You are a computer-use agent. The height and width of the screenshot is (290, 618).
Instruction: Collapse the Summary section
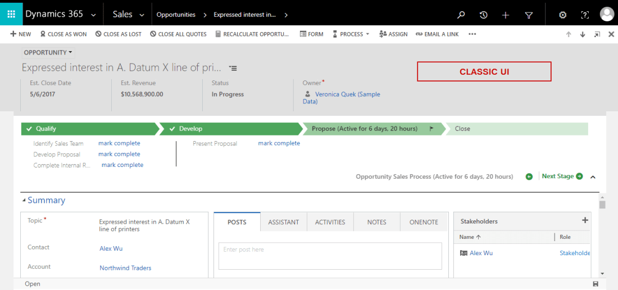(x=24, y=201)
